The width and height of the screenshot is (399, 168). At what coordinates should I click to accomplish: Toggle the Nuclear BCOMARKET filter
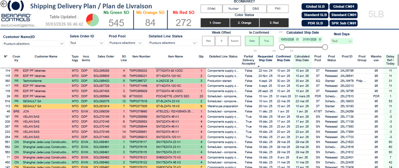pyautogui.click(x=233, y=9)
